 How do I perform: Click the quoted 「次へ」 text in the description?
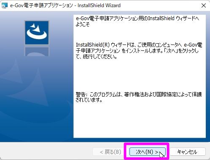tap(171, 51)
